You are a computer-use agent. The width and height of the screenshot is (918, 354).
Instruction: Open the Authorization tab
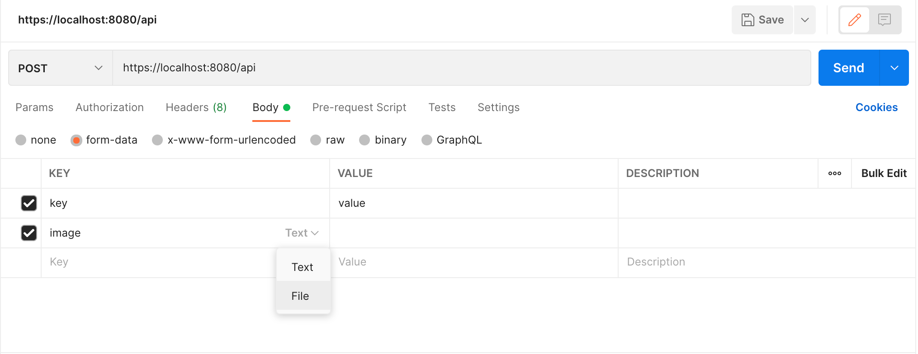[x=109, y=107]
